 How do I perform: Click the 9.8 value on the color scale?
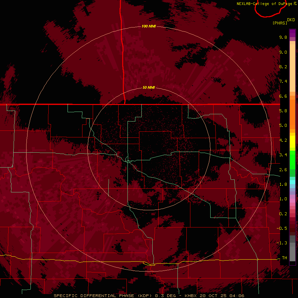tap(283, 37)
